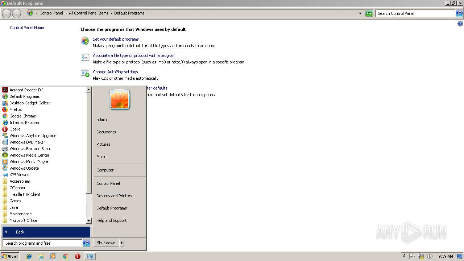Open Associate a file type or protocol link
464x261 pixels.
tap(134, 55)
